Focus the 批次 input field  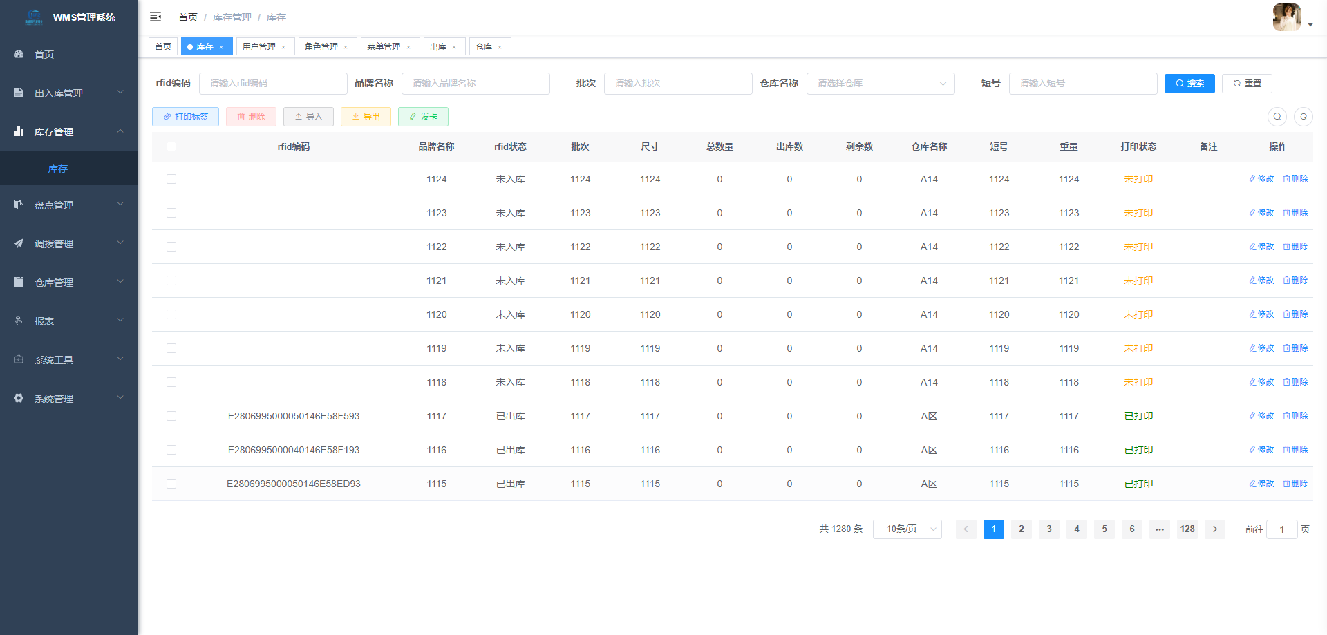click(678, 84)
